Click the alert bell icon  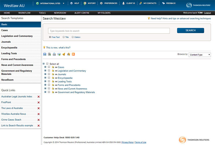64,54
